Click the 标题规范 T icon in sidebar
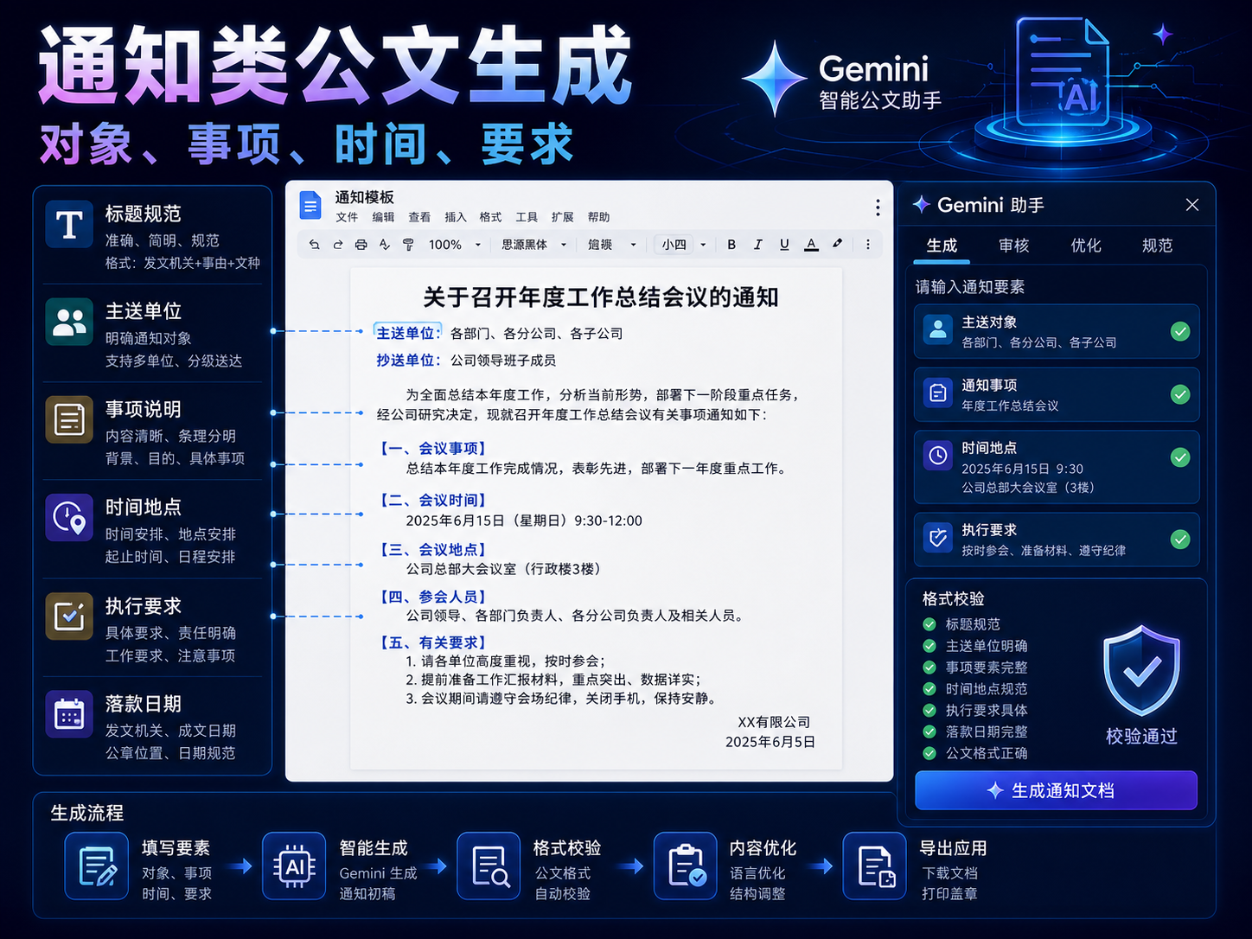Viewport: 1252px width, 939px height. [x=69, y=225]
